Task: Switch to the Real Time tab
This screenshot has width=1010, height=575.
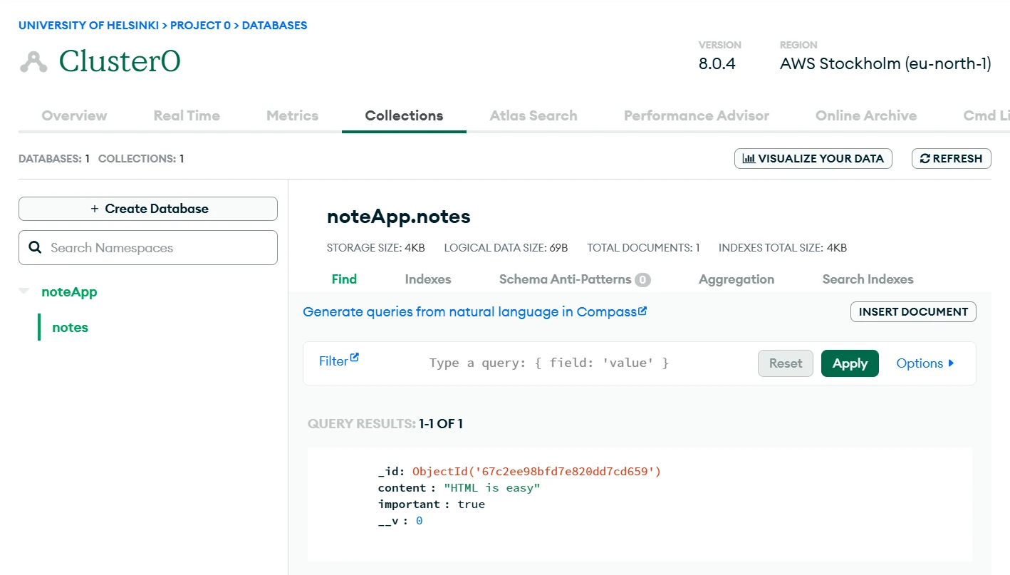Action: (x=187, y=115)
